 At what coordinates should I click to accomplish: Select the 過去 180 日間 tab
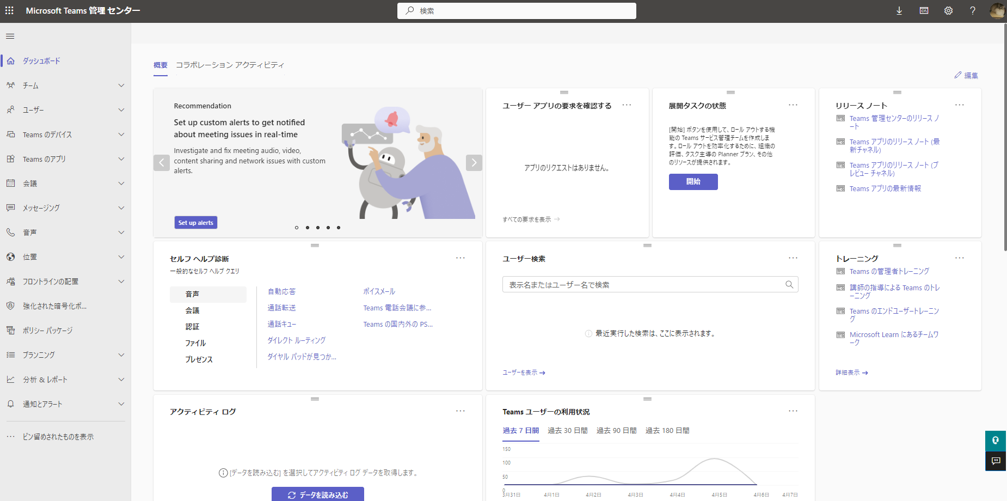pyautogui.click(x=667, y=431)
